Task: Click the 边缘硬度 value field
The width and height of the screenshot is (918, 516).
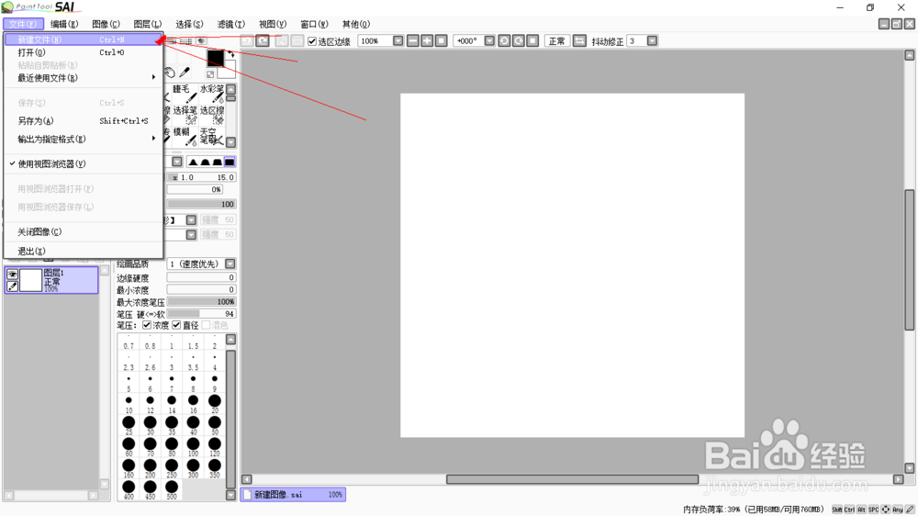Action: (201, 277)
